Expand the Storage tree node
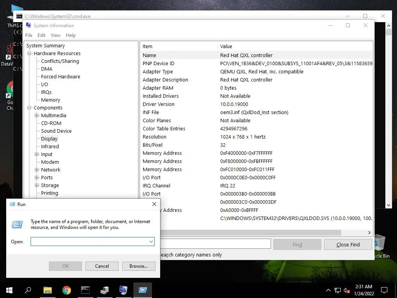The width and height of the screenshot is (397, 298). tap(37, 185)
